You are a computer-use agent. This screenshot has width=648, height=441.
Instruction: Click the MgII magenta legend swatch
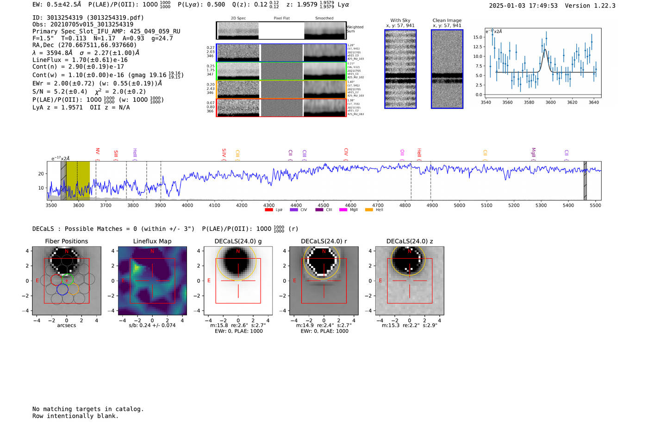point(343,210)
